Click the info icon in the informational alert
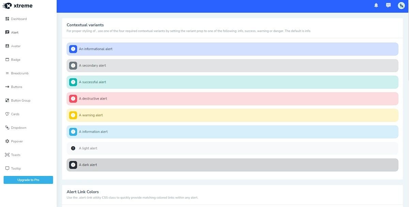 tap(73, 49)
